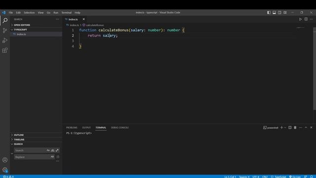Open the View menu

click(40, 12)
